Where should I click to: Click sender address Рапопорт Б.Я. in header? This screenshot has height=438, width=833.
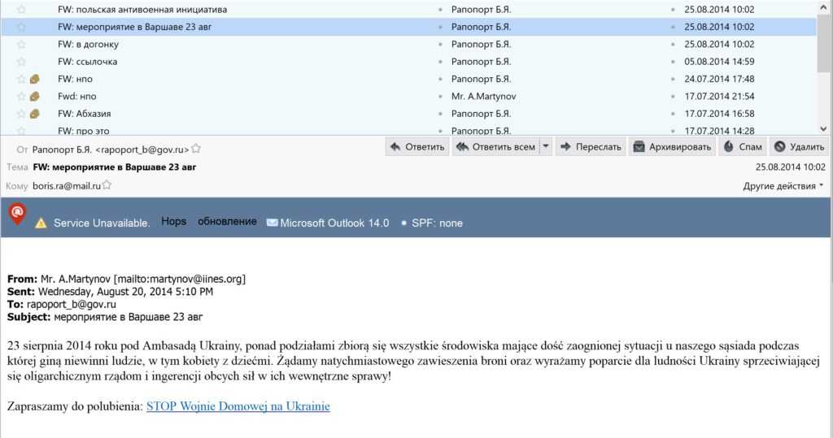pos(111,150)
